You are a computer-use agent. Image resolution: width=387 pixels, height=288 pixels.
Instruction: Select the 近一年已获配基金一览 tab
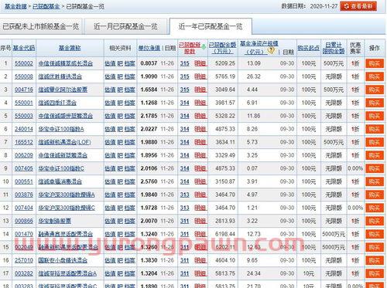tap(211, 26)
